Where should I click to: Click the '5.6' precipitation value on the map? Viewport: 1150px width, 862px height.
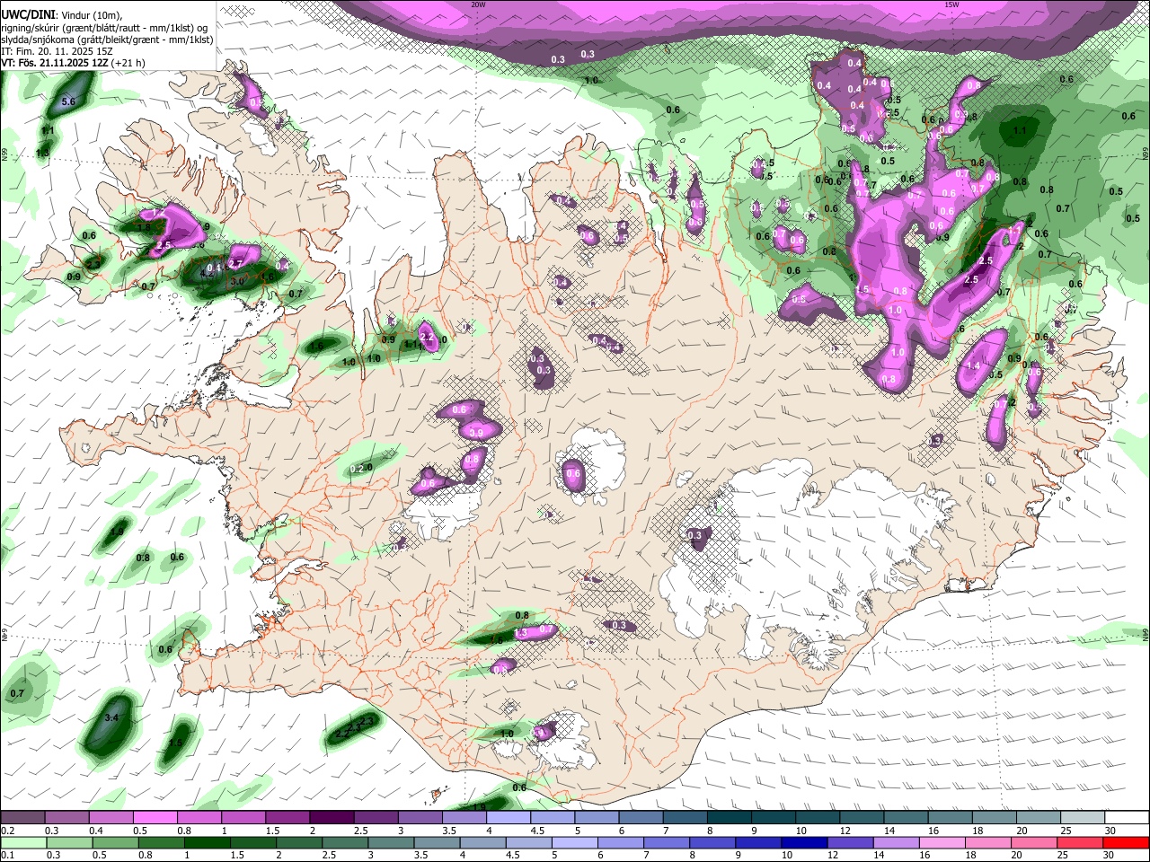67,102
